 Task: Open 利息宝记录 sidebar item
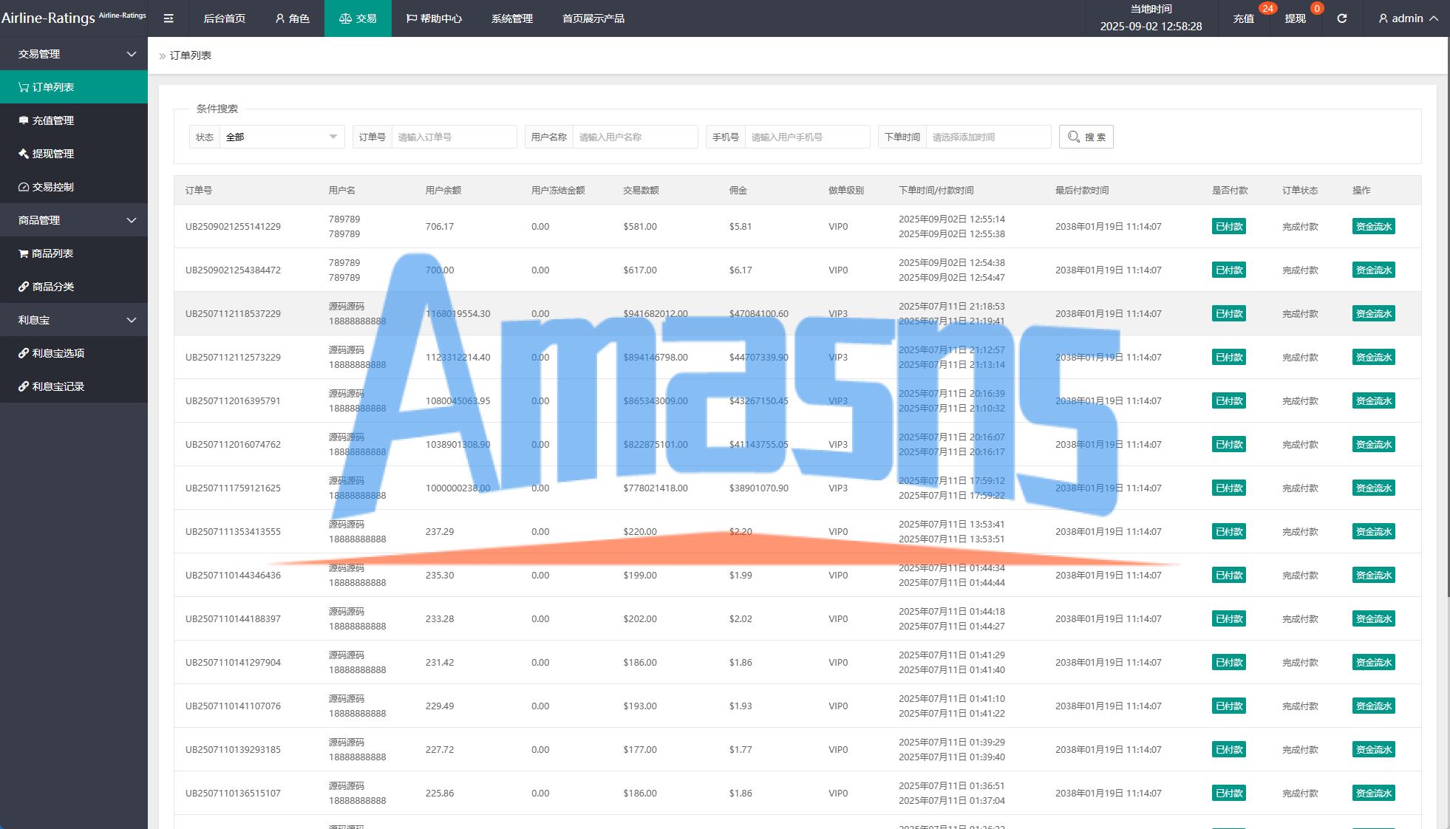pos(58,386)
